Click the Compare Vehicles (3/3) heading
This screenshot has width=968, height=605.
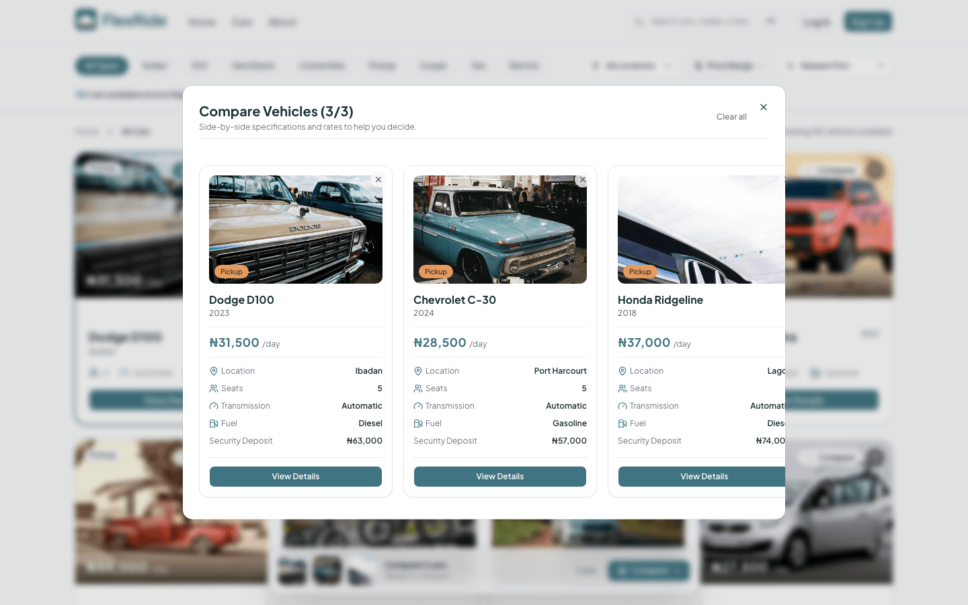(x=276, y=112)
